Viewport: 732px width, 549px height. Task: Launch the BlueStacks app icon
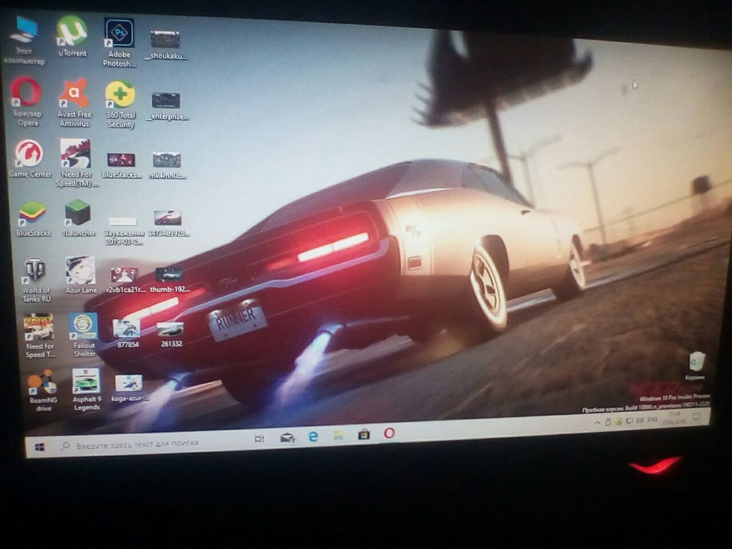[x=33, y=220]
